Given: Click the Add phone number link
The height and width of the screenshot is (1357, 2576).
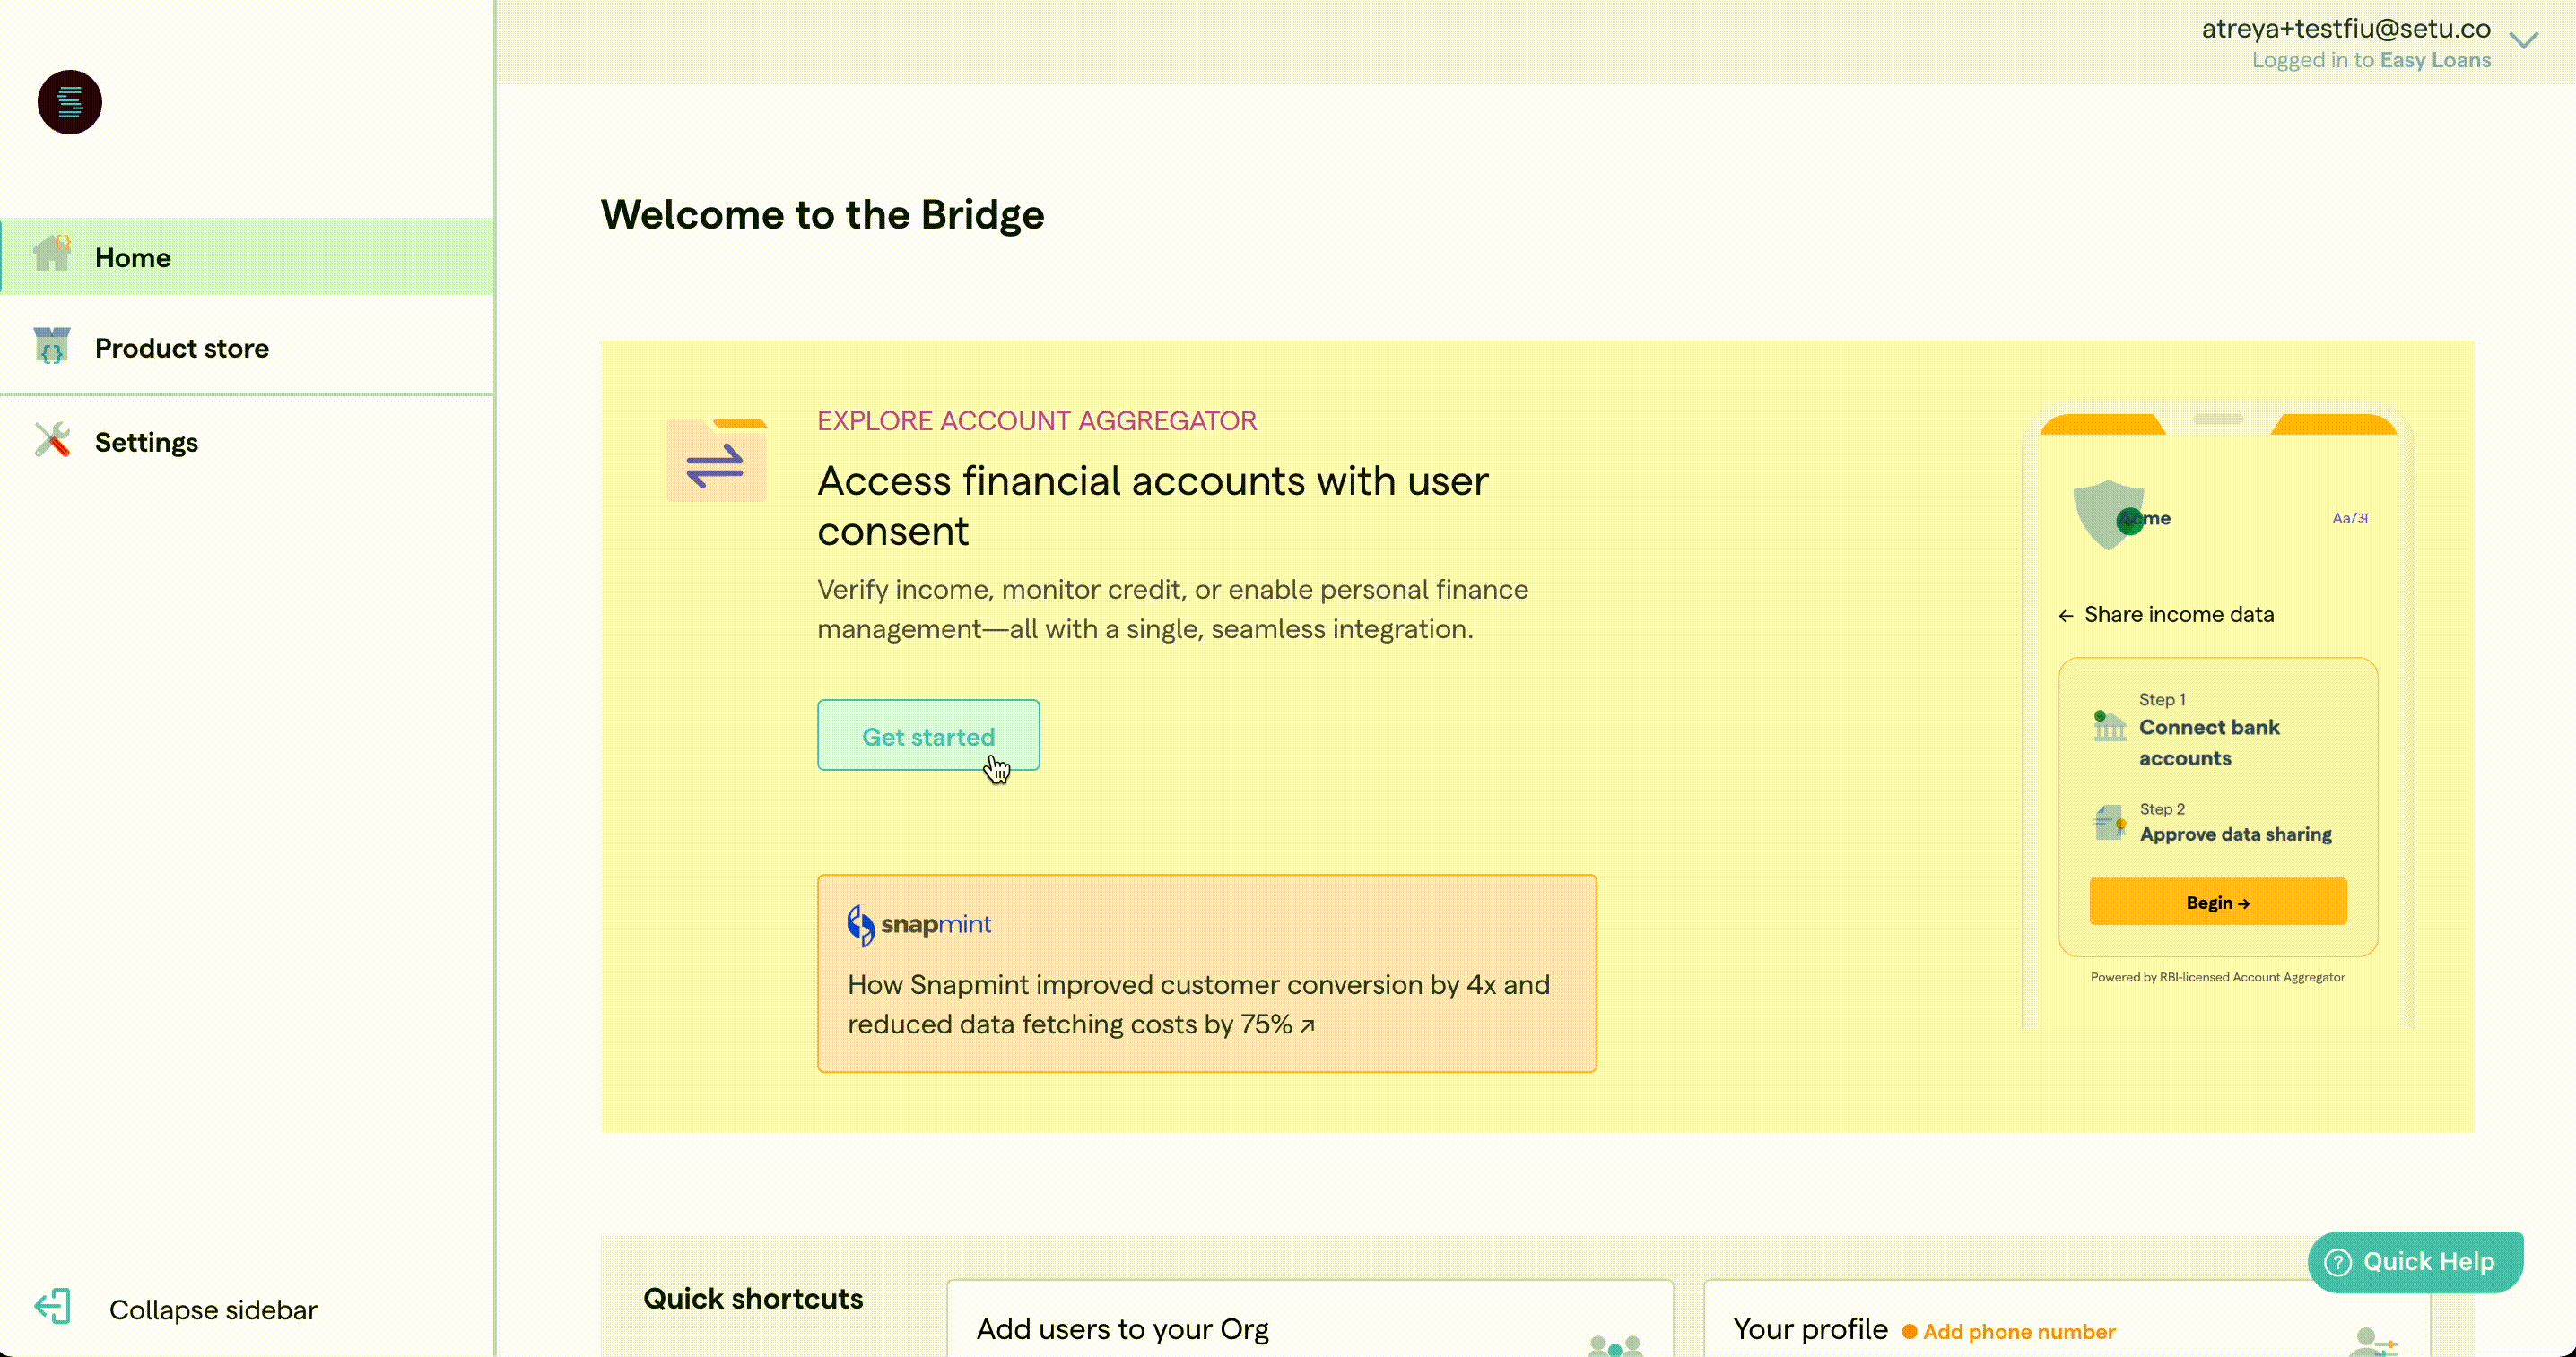Looking at the screenshot, I should click(2018, 1331).
